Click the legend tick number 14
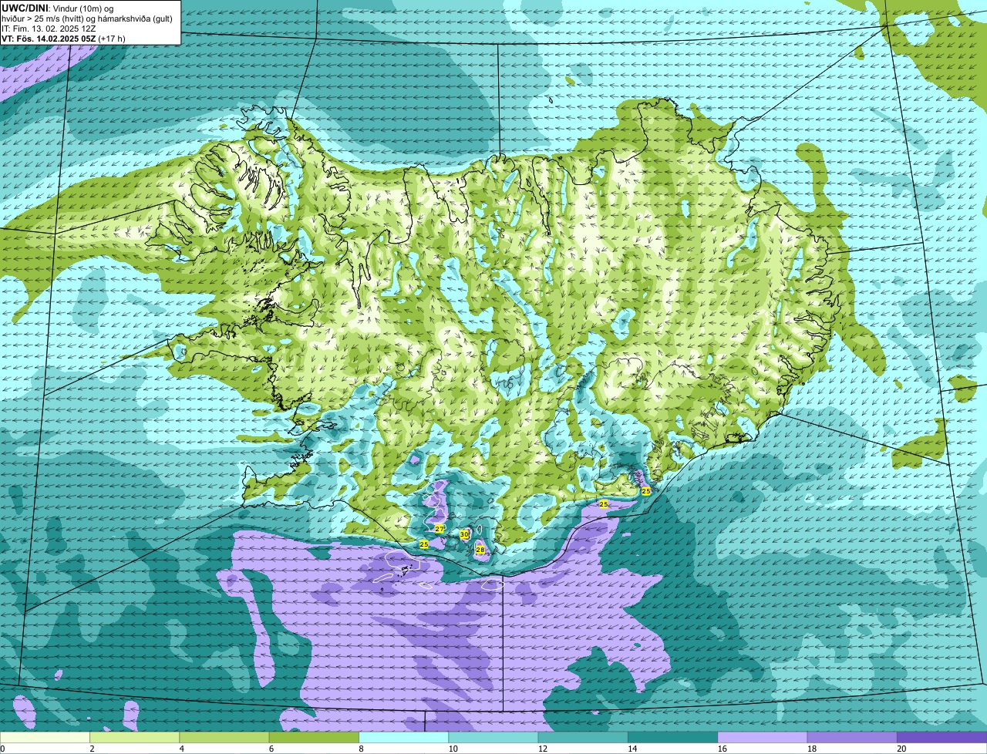 pyautogui.click(x=632, y=749)
